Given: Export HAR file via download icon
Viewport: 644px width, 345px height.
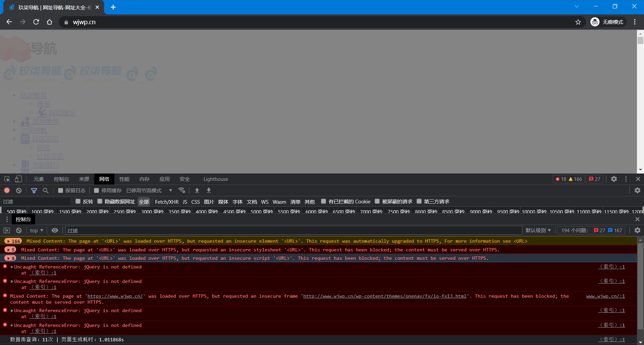Looking at the screenshot, I should tap(209, 190).
